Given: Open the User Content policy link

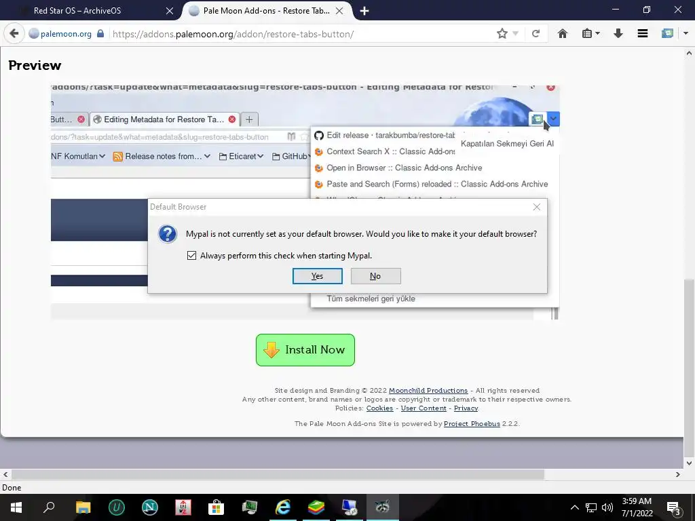Looking at the screenshot, I should click(424, 408).
